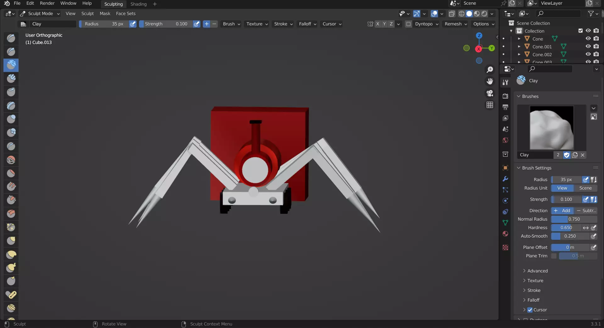
Task: Toggle the Dyntopo checkbox in header
Action: click(408, 24)
